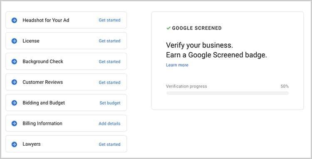Click the blue arrow icon next to License

[14, 41]
